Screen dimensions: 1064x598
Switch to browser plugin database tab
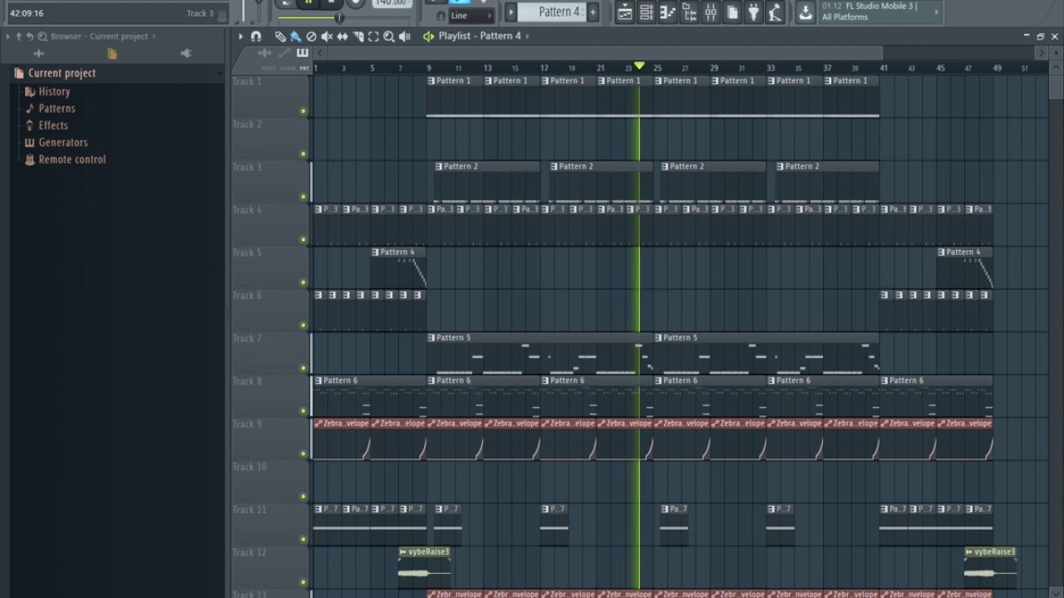pyautogui.click(x=186, y=53)
